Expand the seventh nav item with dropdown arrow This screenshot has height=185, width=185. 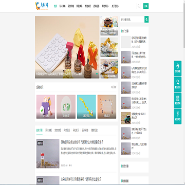[x=105, y=6]
